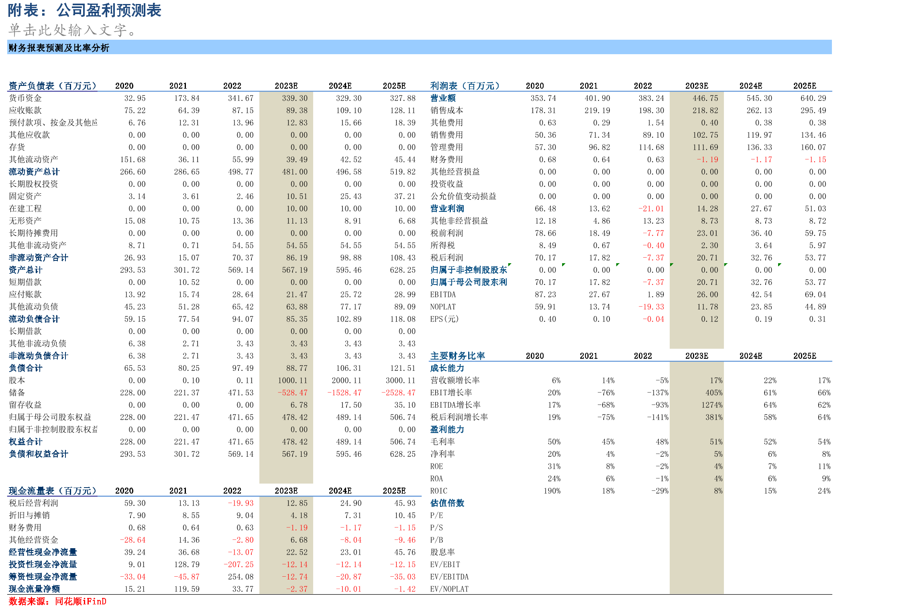This screenshot has height=612, width=909.
Task: Click the ROIC 2020 value 190%
Action: pyautogui.click(x=552, y=491)
